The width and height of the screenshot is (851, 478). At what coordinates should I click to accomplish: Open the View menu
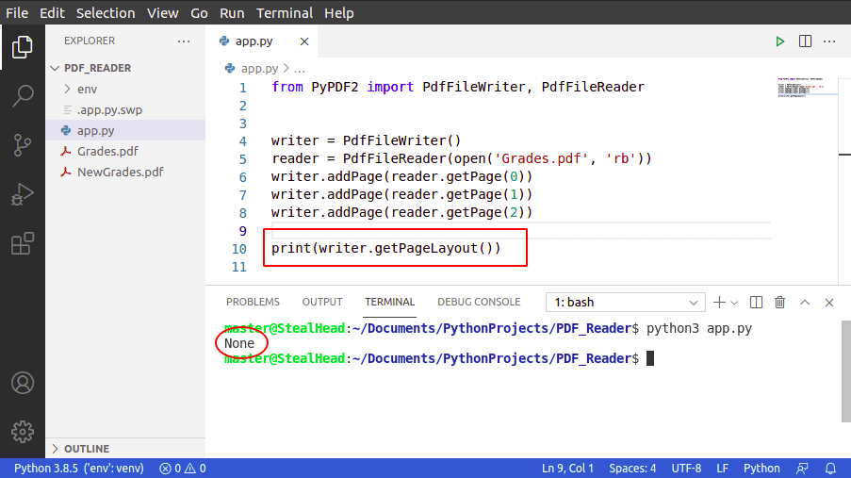pyautogui.click(x=163, y=12)
